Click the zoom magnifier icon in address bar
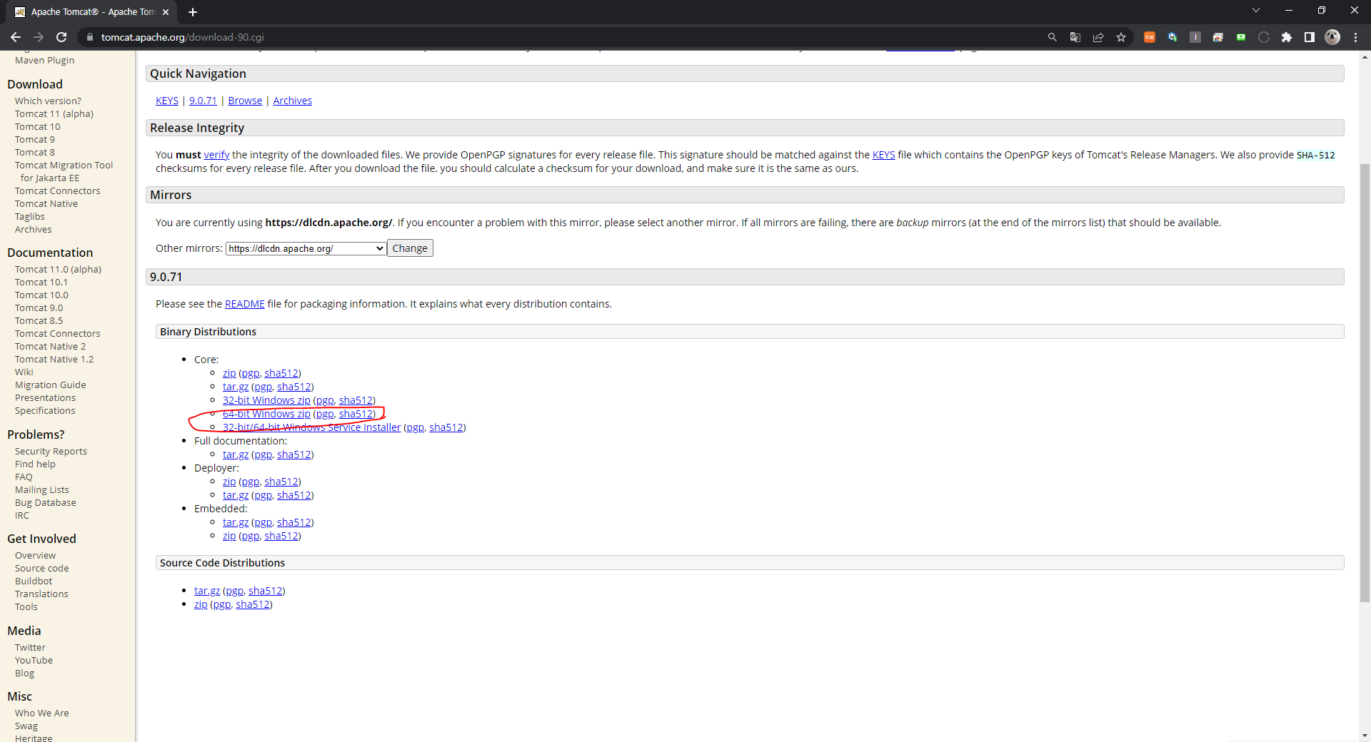The height and width of the screenshot is (742, 1371). pos(1052,37)
